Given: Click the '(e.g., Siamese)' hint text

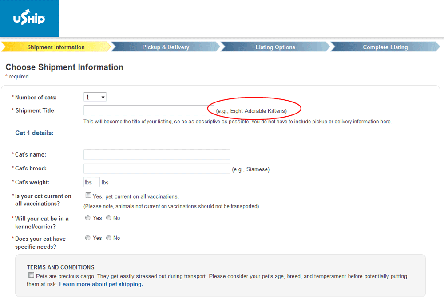Looking at the screenshot, I should click(250, 169).
